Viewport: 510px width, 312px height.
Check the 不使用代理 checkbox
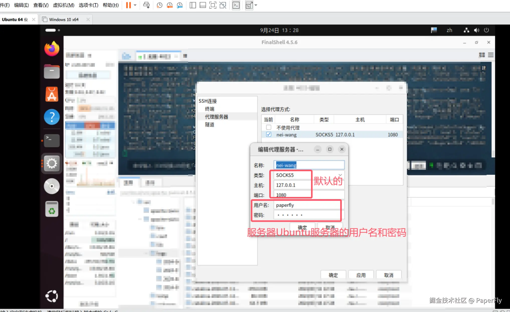pos(269,127)
